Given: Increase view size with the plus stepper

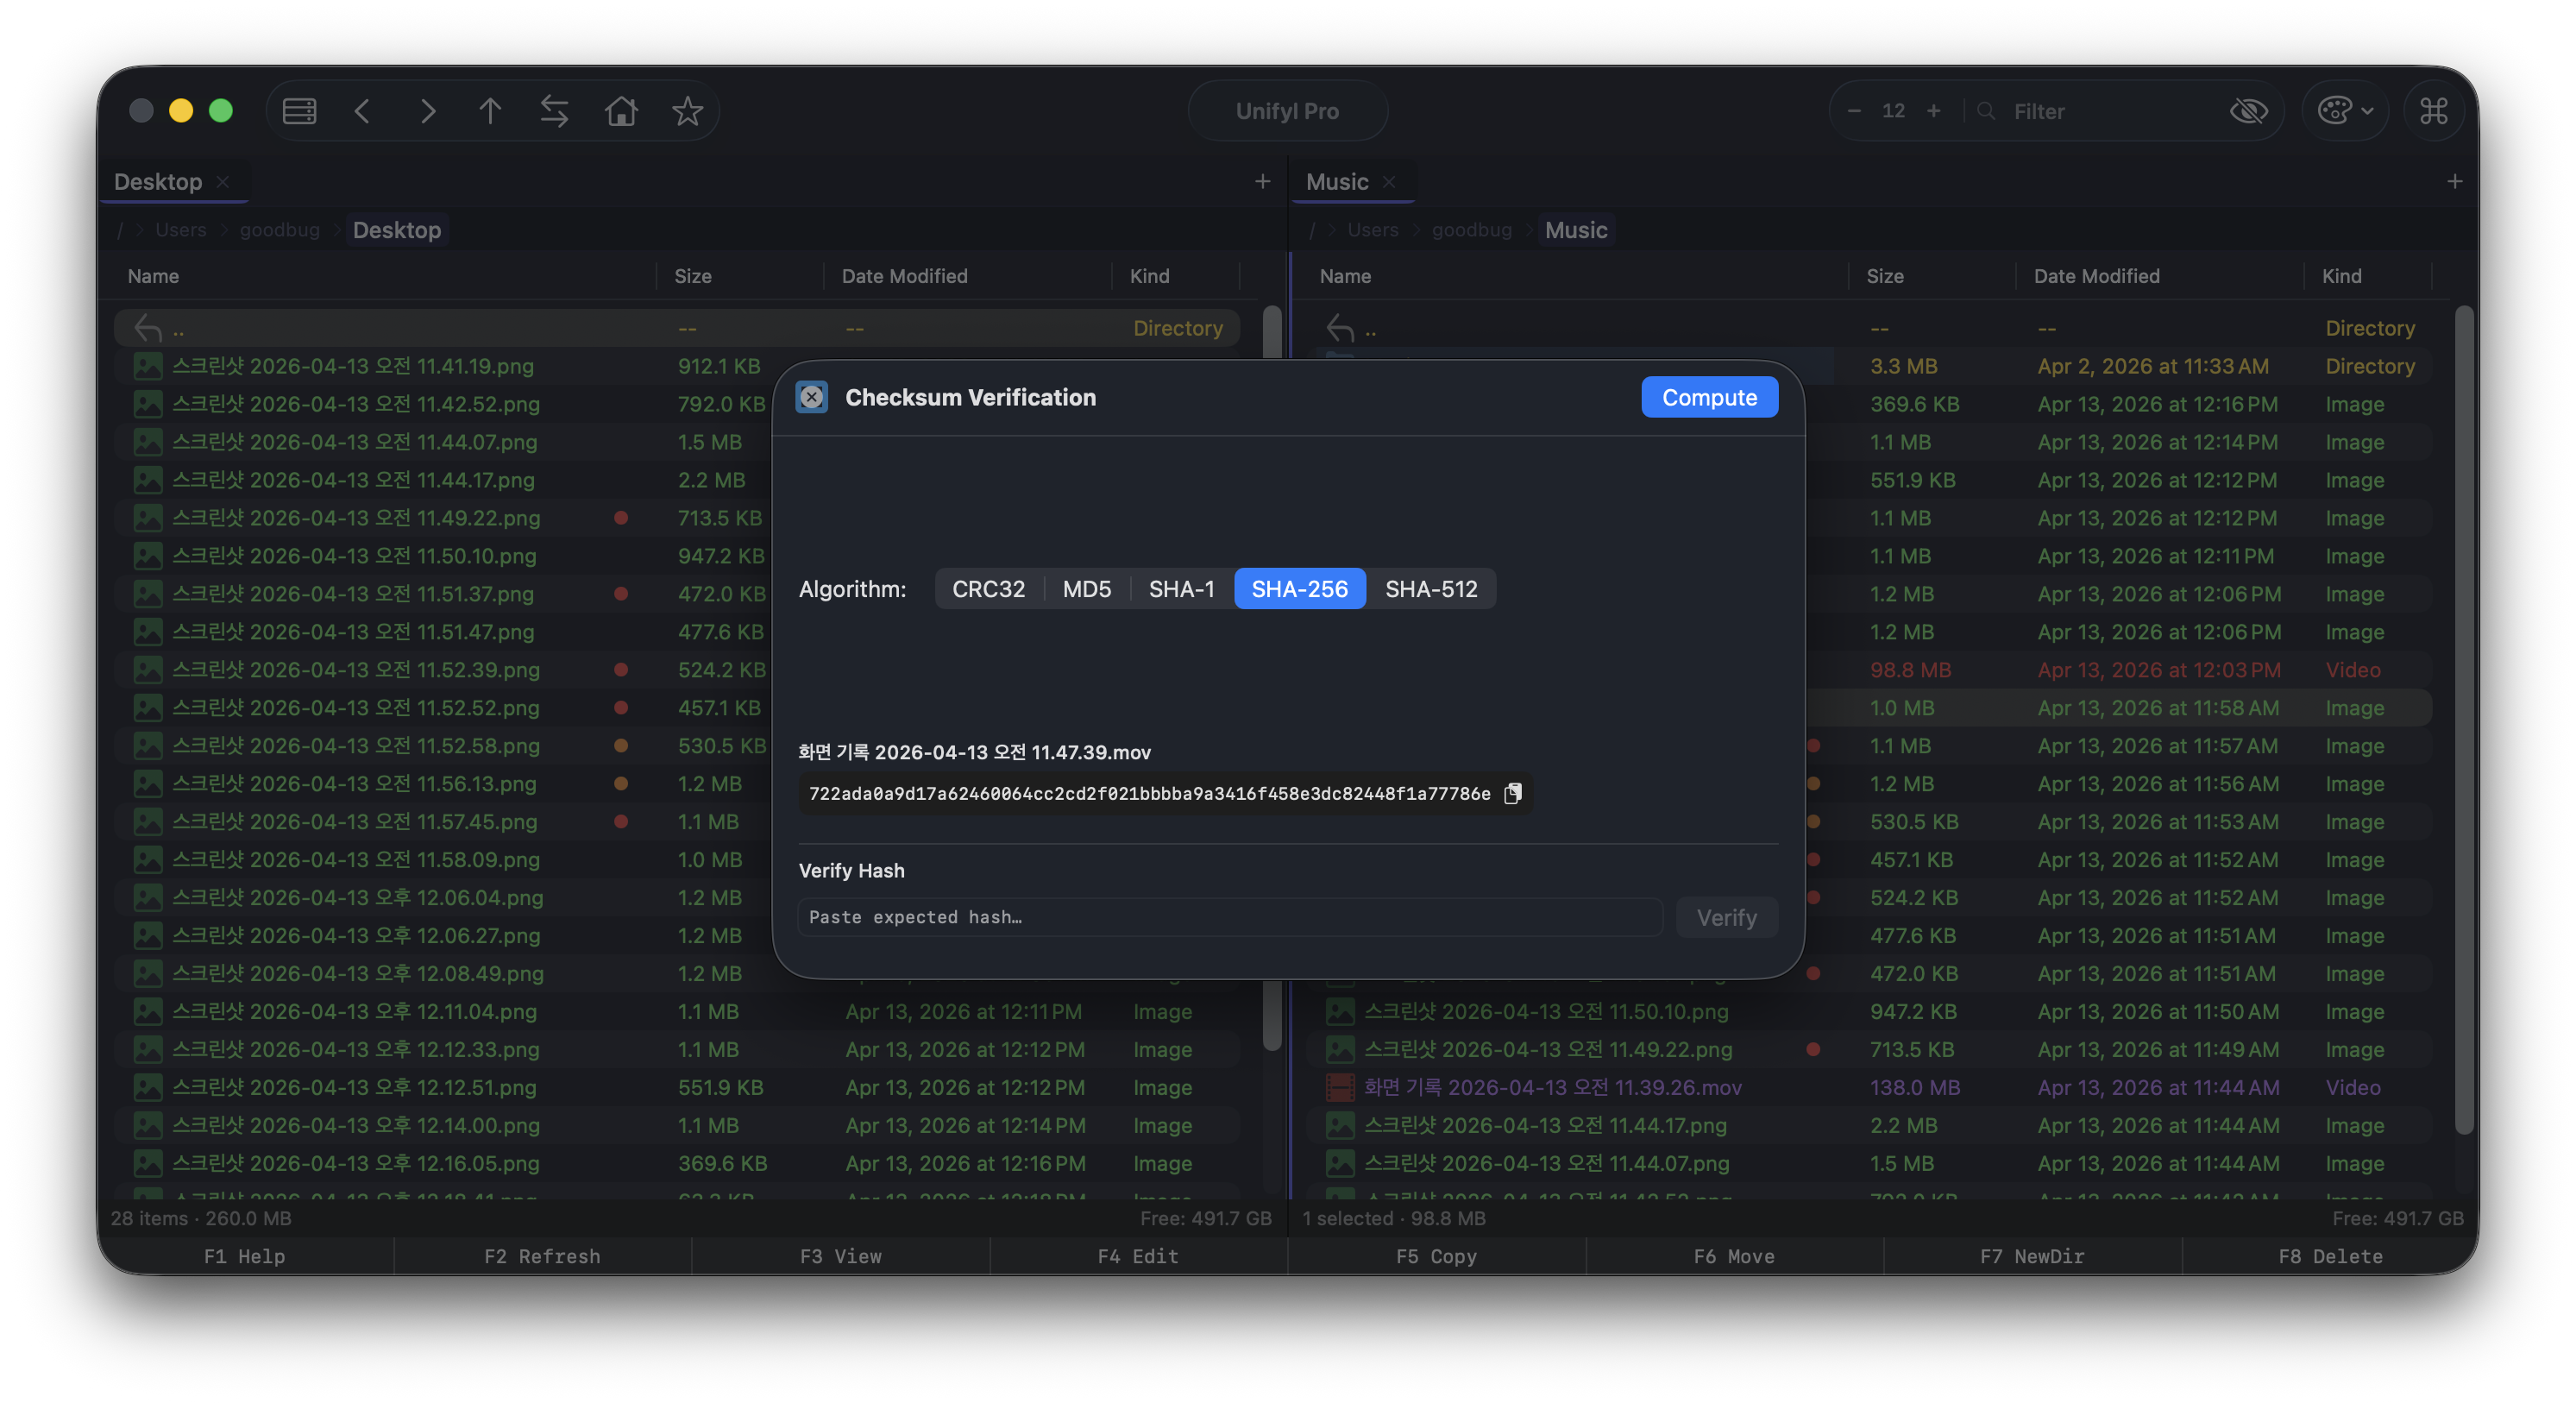Looking at the screenshot, I should pyautogui.click(x=1933, y=110).
